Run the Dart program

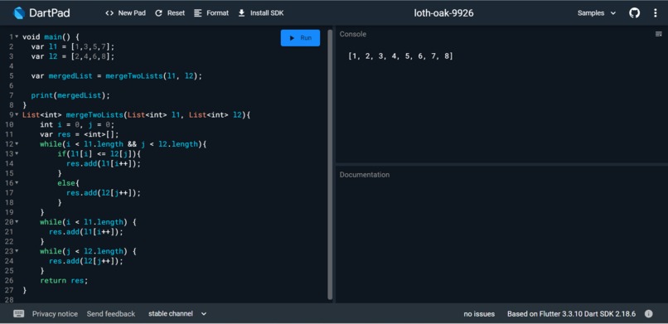300,38
